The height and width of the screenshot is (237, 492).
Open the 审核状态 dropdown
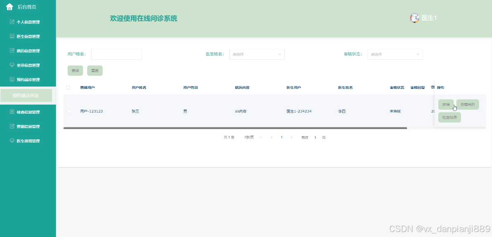395,54
